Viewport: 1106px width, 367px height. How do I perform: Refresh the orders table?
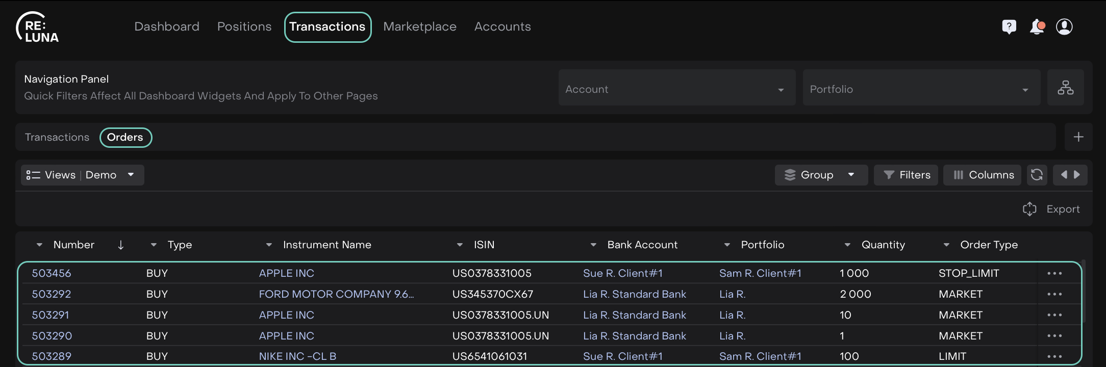click(1036, 175)
